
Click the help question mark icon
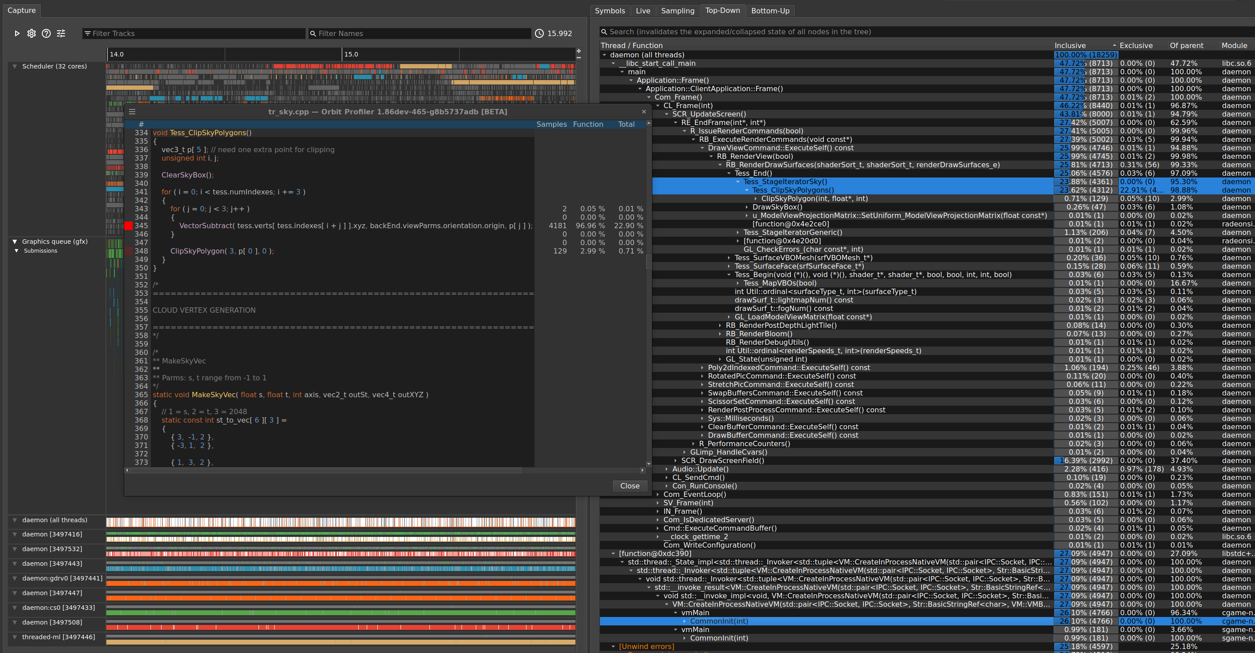(x=46, y=33)
